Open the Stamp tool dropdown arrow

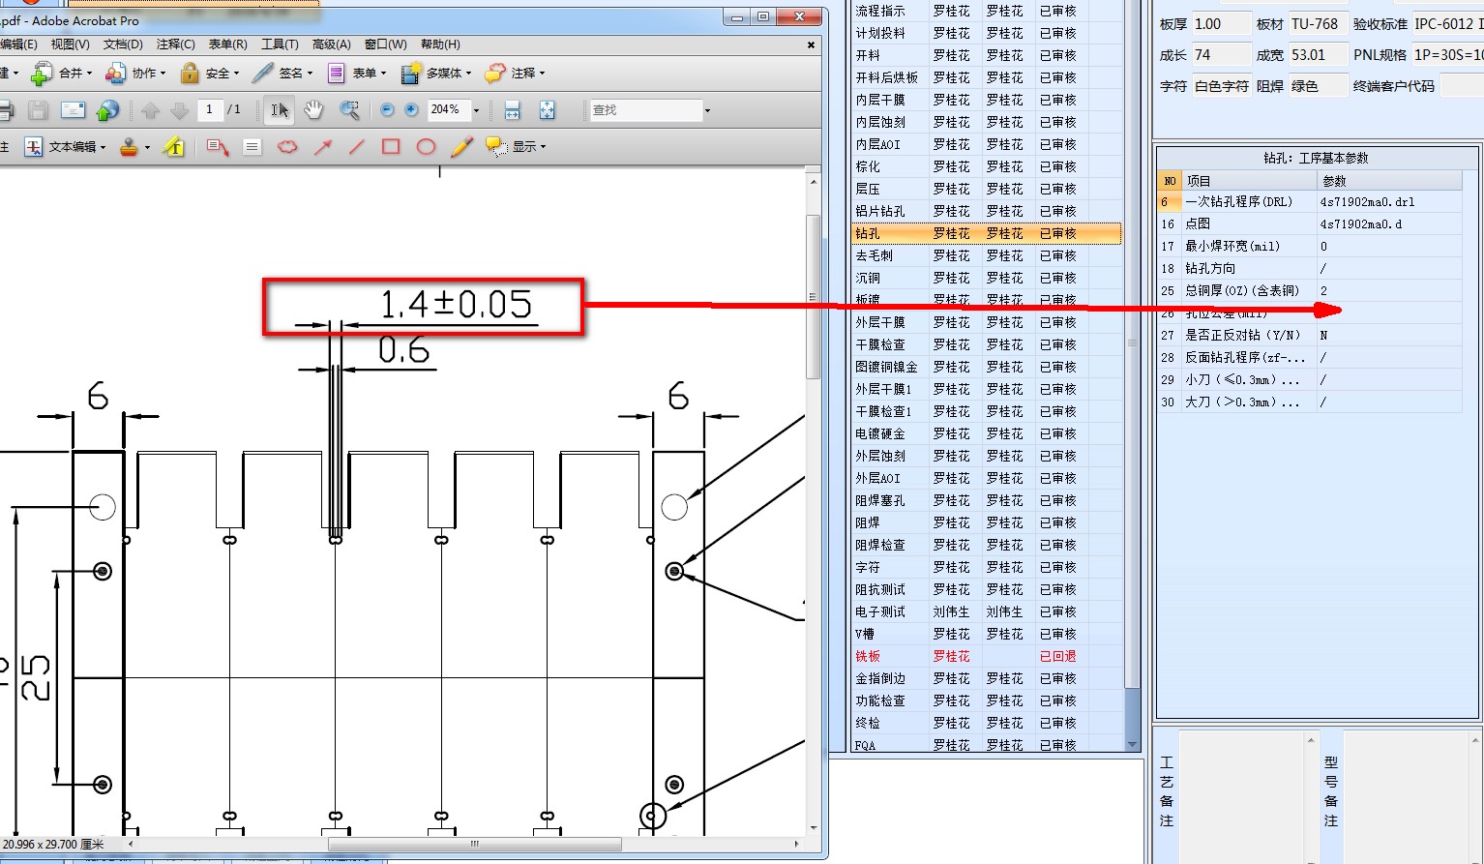coord(147,147)
